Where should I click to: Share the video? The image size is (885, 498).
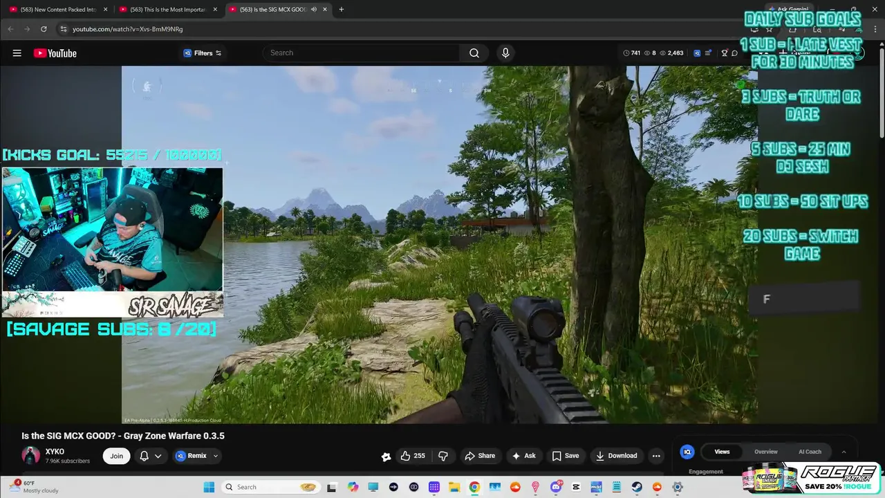click(x=480, y=456)
